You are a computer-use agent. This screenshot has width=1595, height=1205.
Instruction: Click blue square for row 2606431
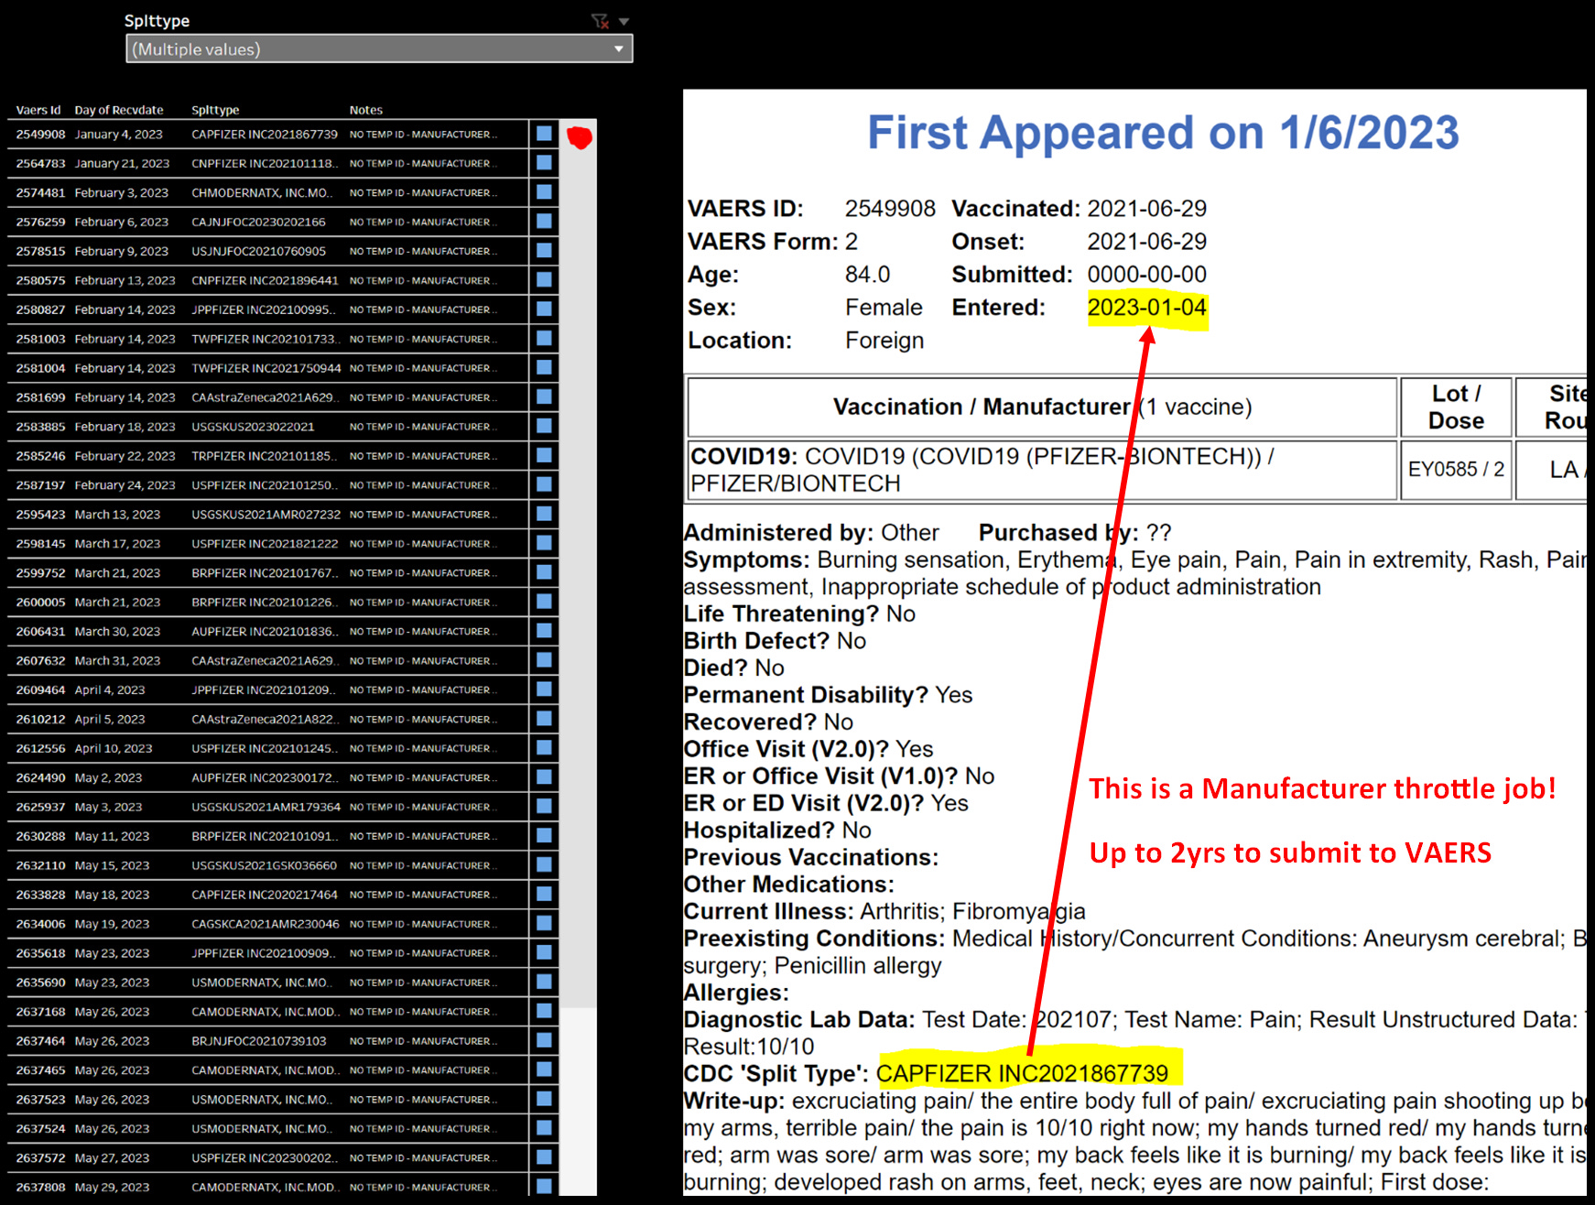[x=545, y=632]
